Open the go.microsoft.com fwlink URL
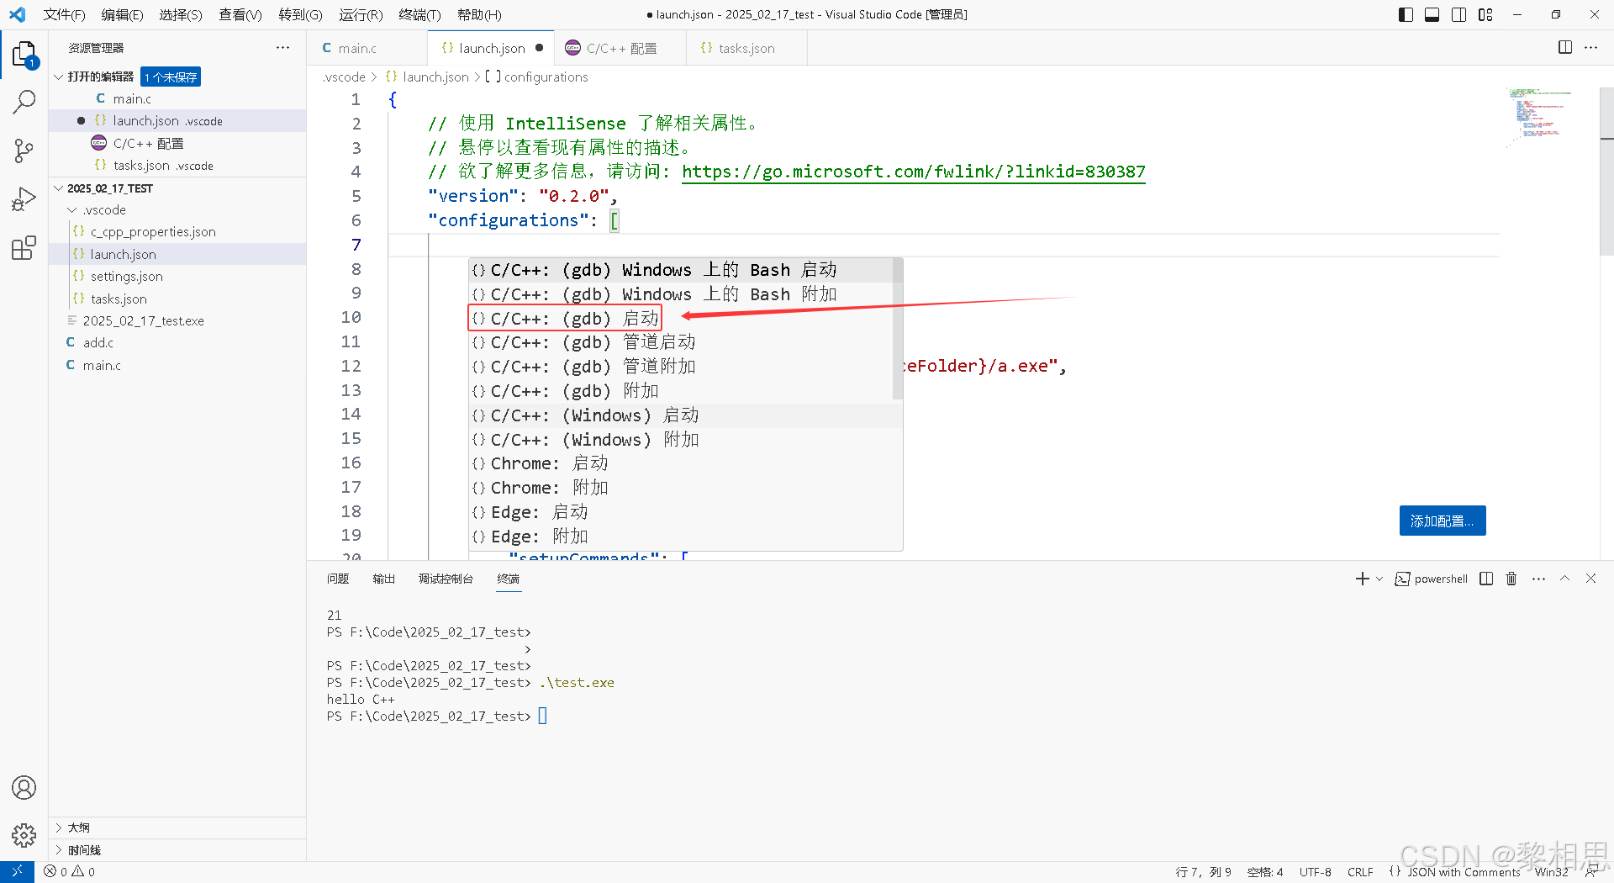1614x883 pixels. point(913,172)
